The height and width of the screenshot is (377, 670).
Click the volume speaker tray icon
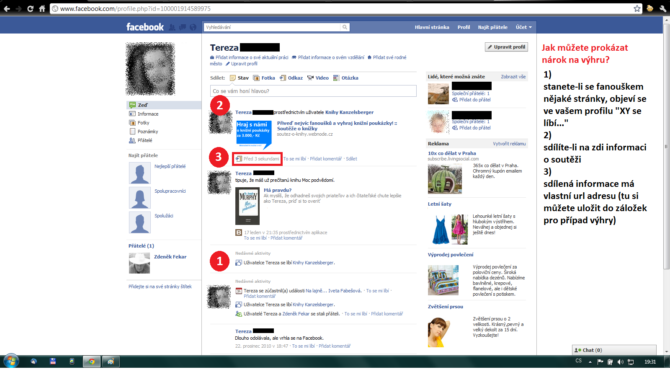point(620,362)
